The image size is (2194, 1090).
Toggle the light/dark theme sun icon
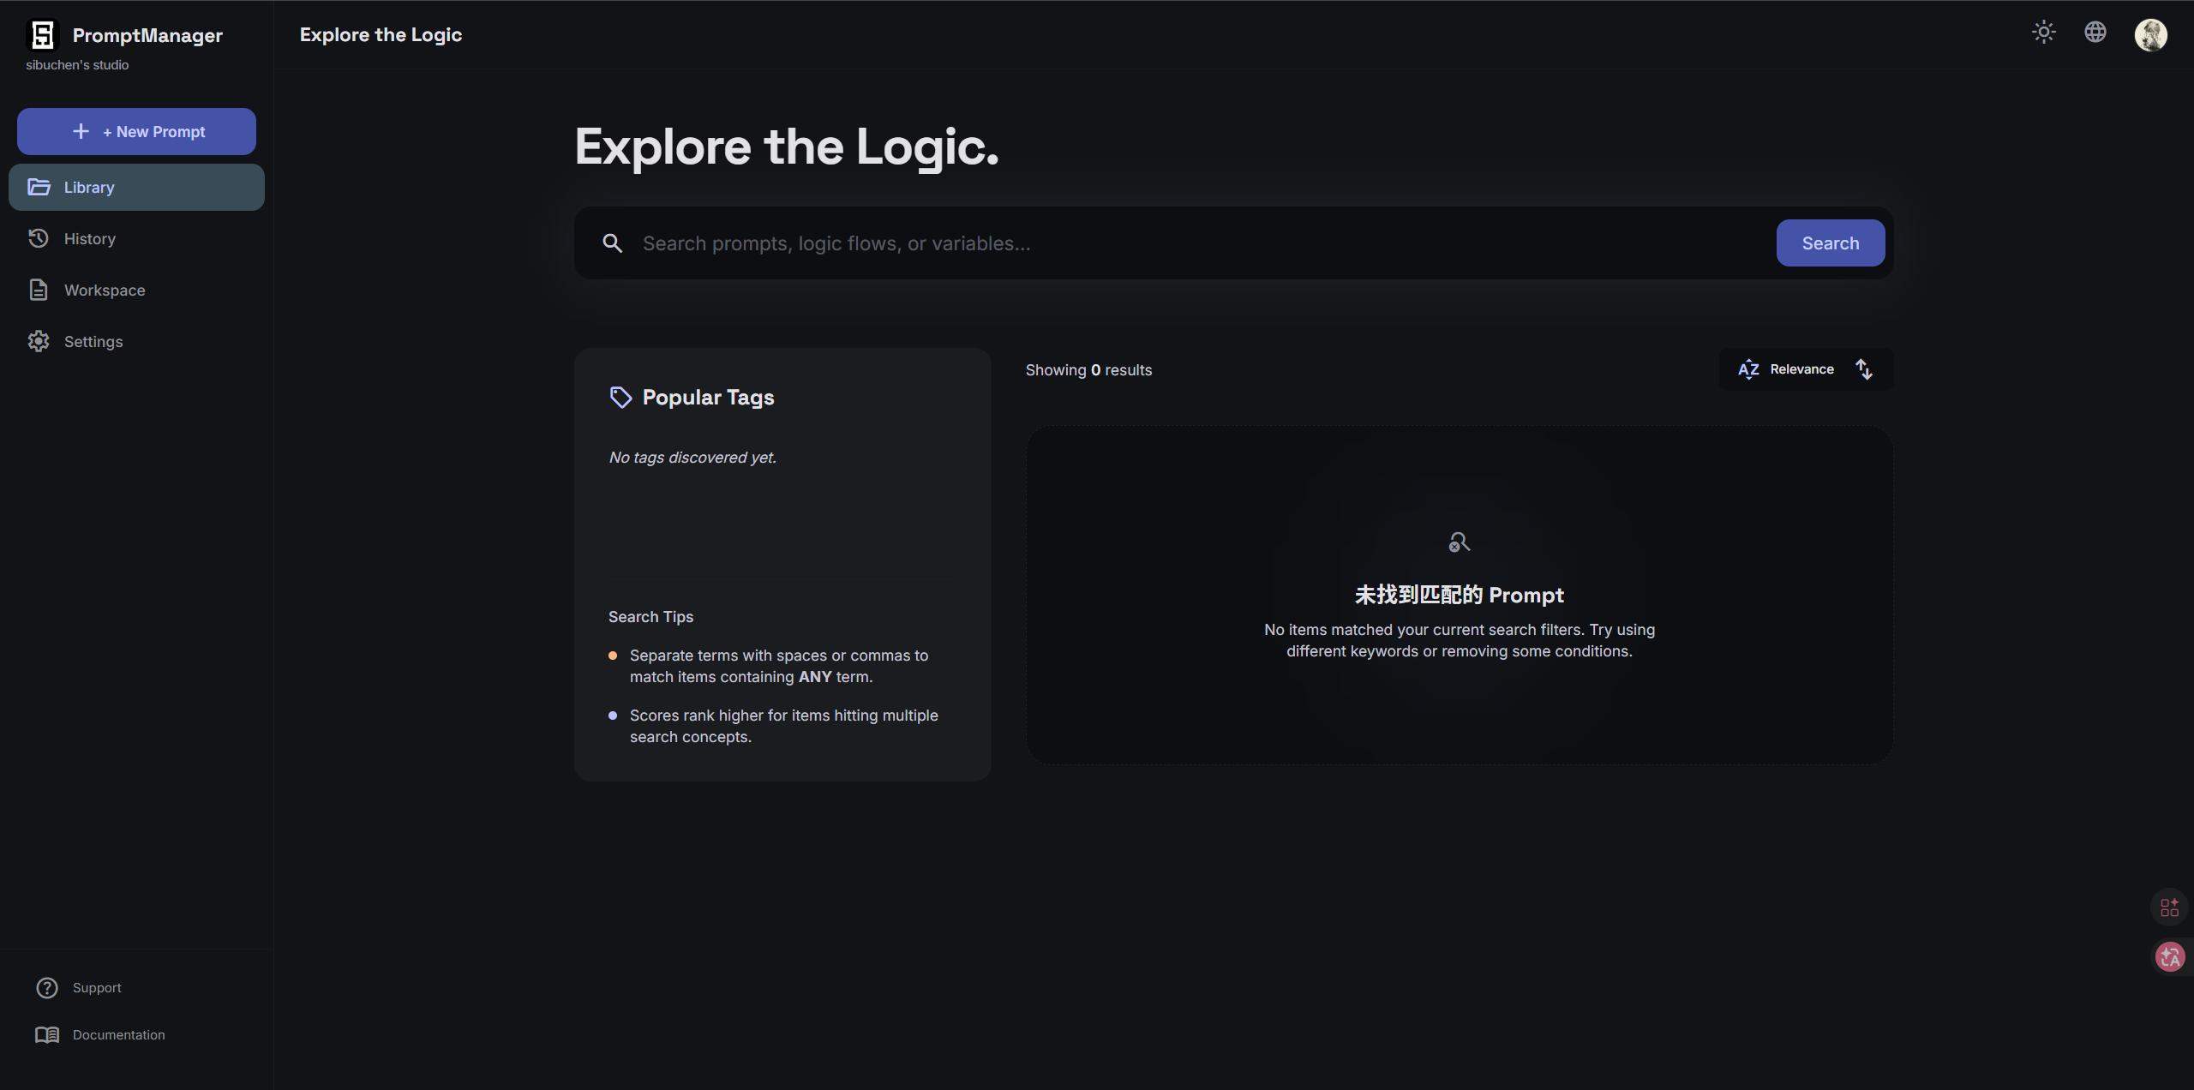tap(2044, 33)
